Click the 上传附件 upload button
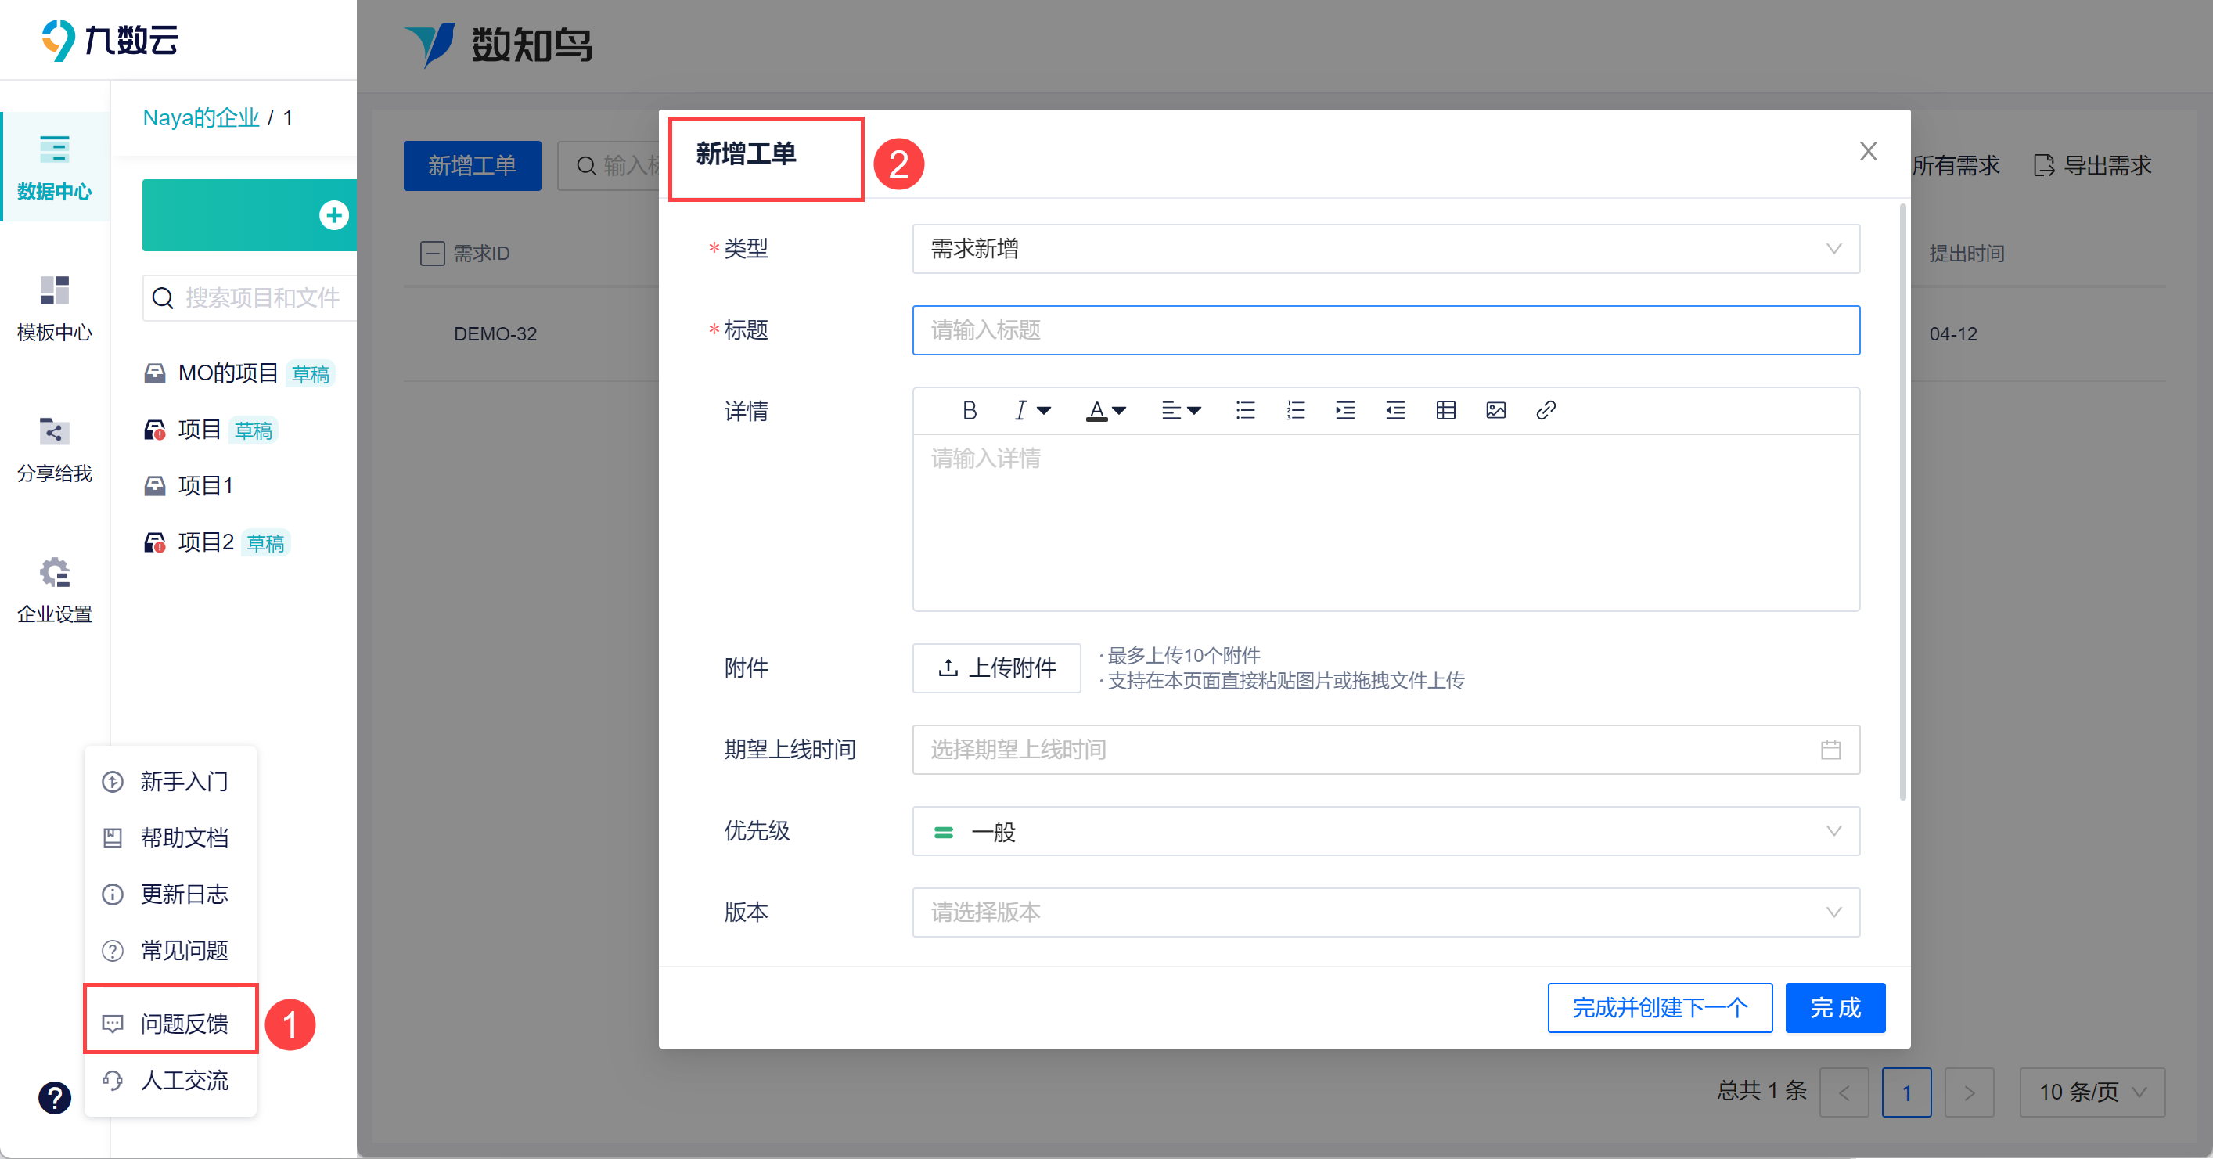2213x1159 pixels. pyautogui.click(x=995, y=668)
